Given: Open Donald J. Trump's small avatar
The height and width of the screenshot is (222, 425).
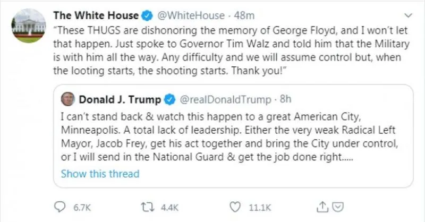Looking at the screenshot, I should (68, 99).
